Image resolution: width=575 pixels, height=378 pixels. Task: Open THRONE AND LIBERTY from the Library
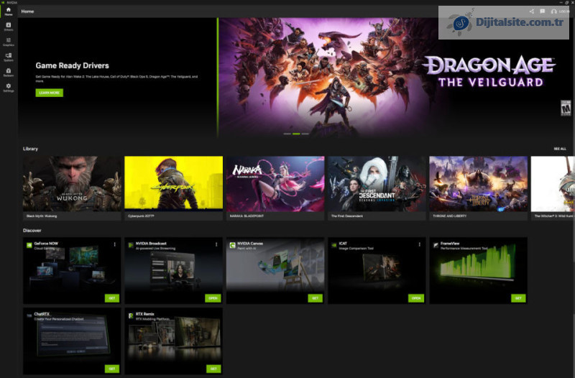[478, 188]
